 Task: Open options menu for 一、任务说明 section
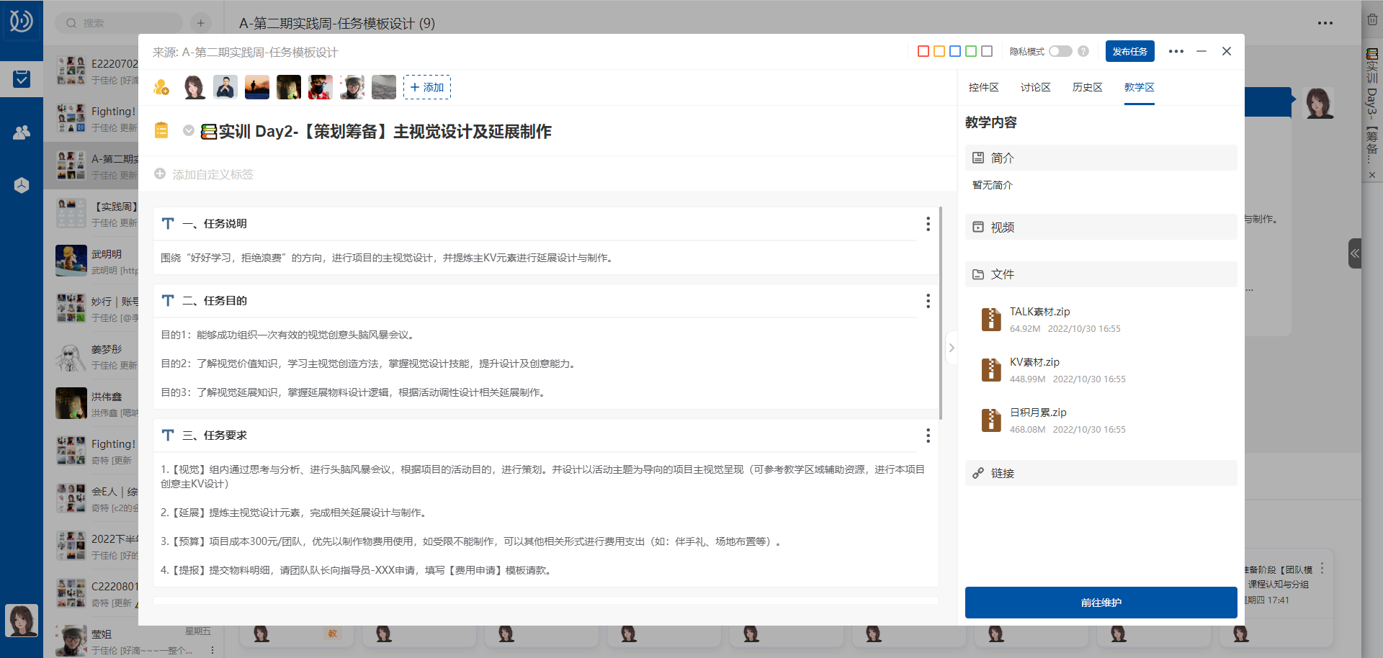point(928,224)
